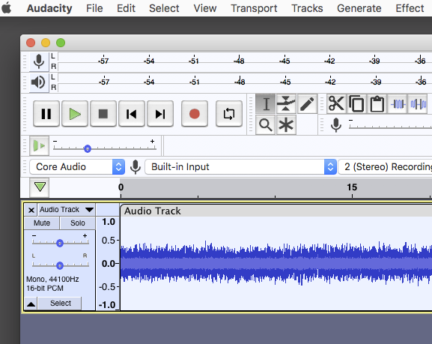Click the 16-bit PCM format text
This screenshot has height=344, width=432.
pos(45,289)
